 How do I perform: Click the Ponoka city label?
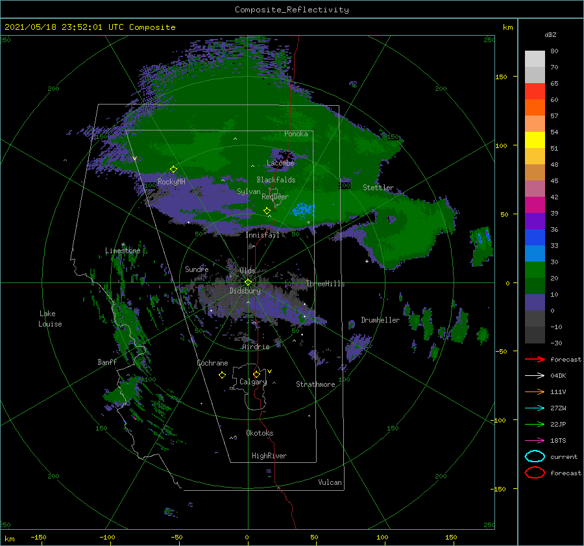click(296, 134)
